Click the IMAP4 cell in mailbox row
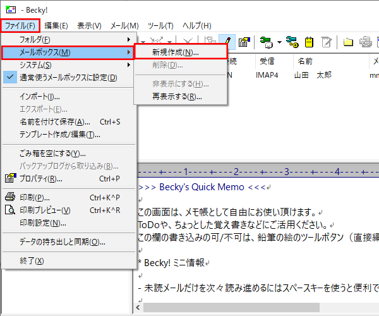 click(267, 75)
